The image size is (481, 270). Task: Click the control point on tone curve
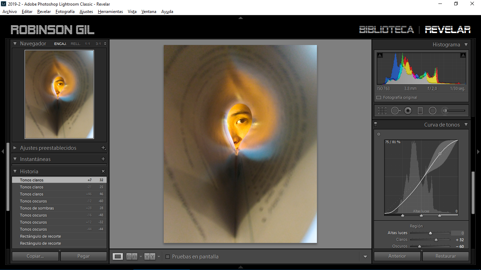coord(440,154)
